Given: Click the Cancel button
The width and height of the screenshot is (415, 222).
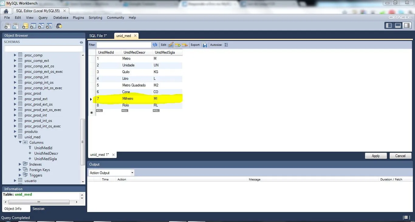Looking at the screenshot, I should pos(400,156).
